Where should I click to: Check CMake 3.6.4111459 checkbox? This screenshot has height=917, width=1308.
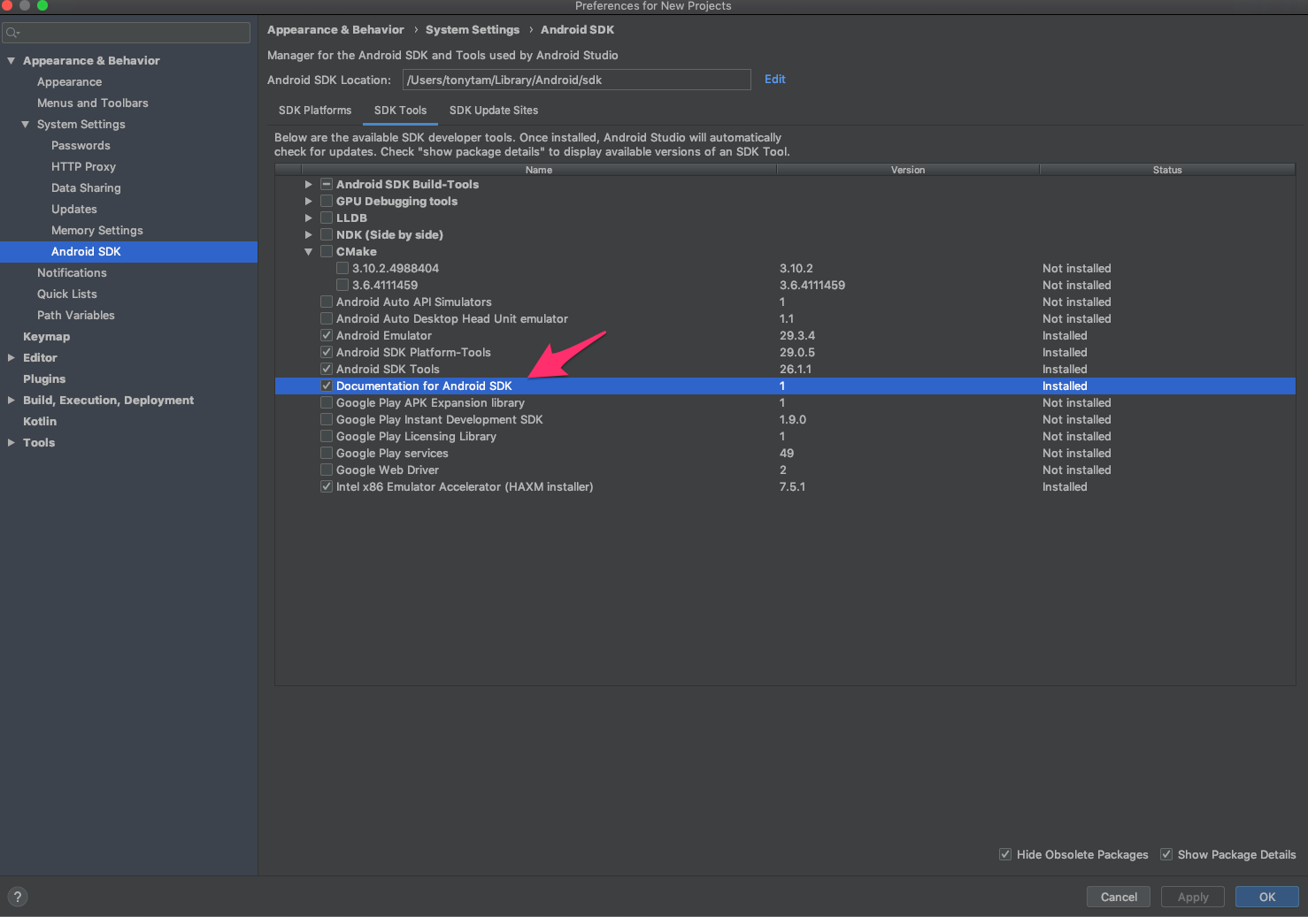click(342, 285)
